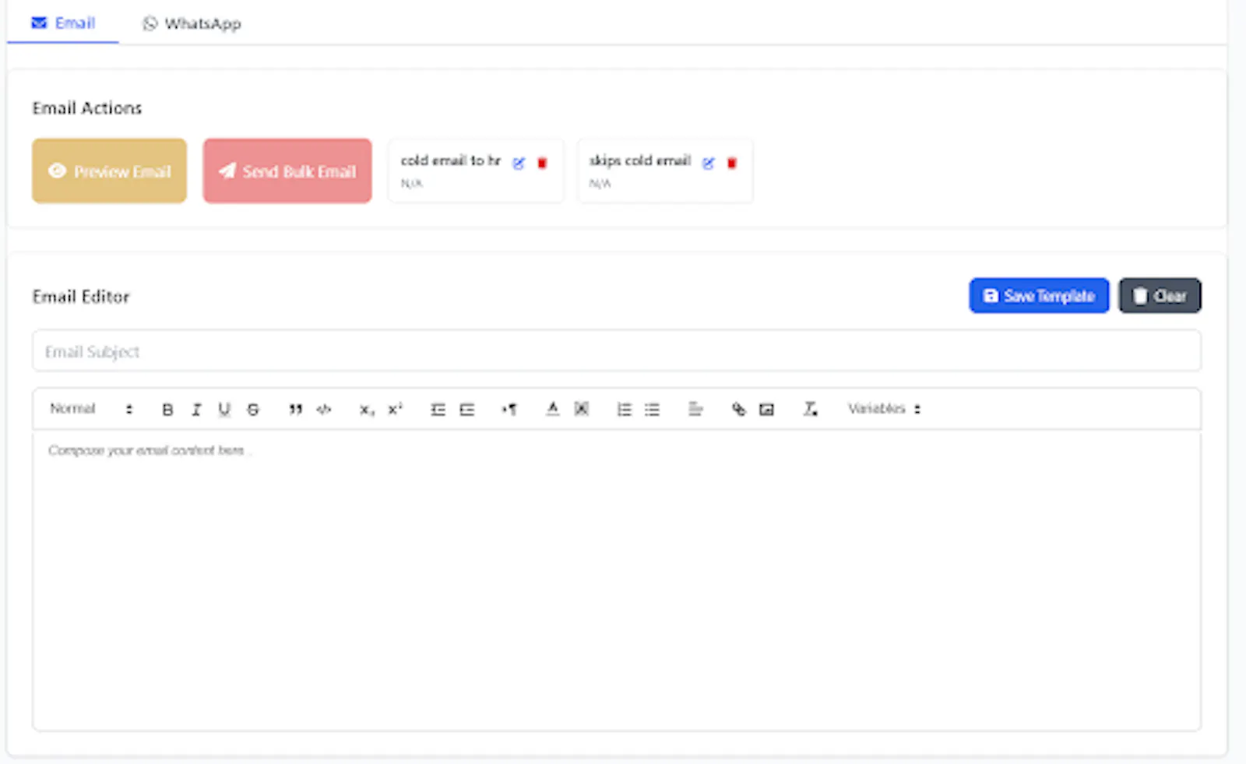Toggle underline formatting
This screenshot has width=1246, height=764.
tap(224, 410)
